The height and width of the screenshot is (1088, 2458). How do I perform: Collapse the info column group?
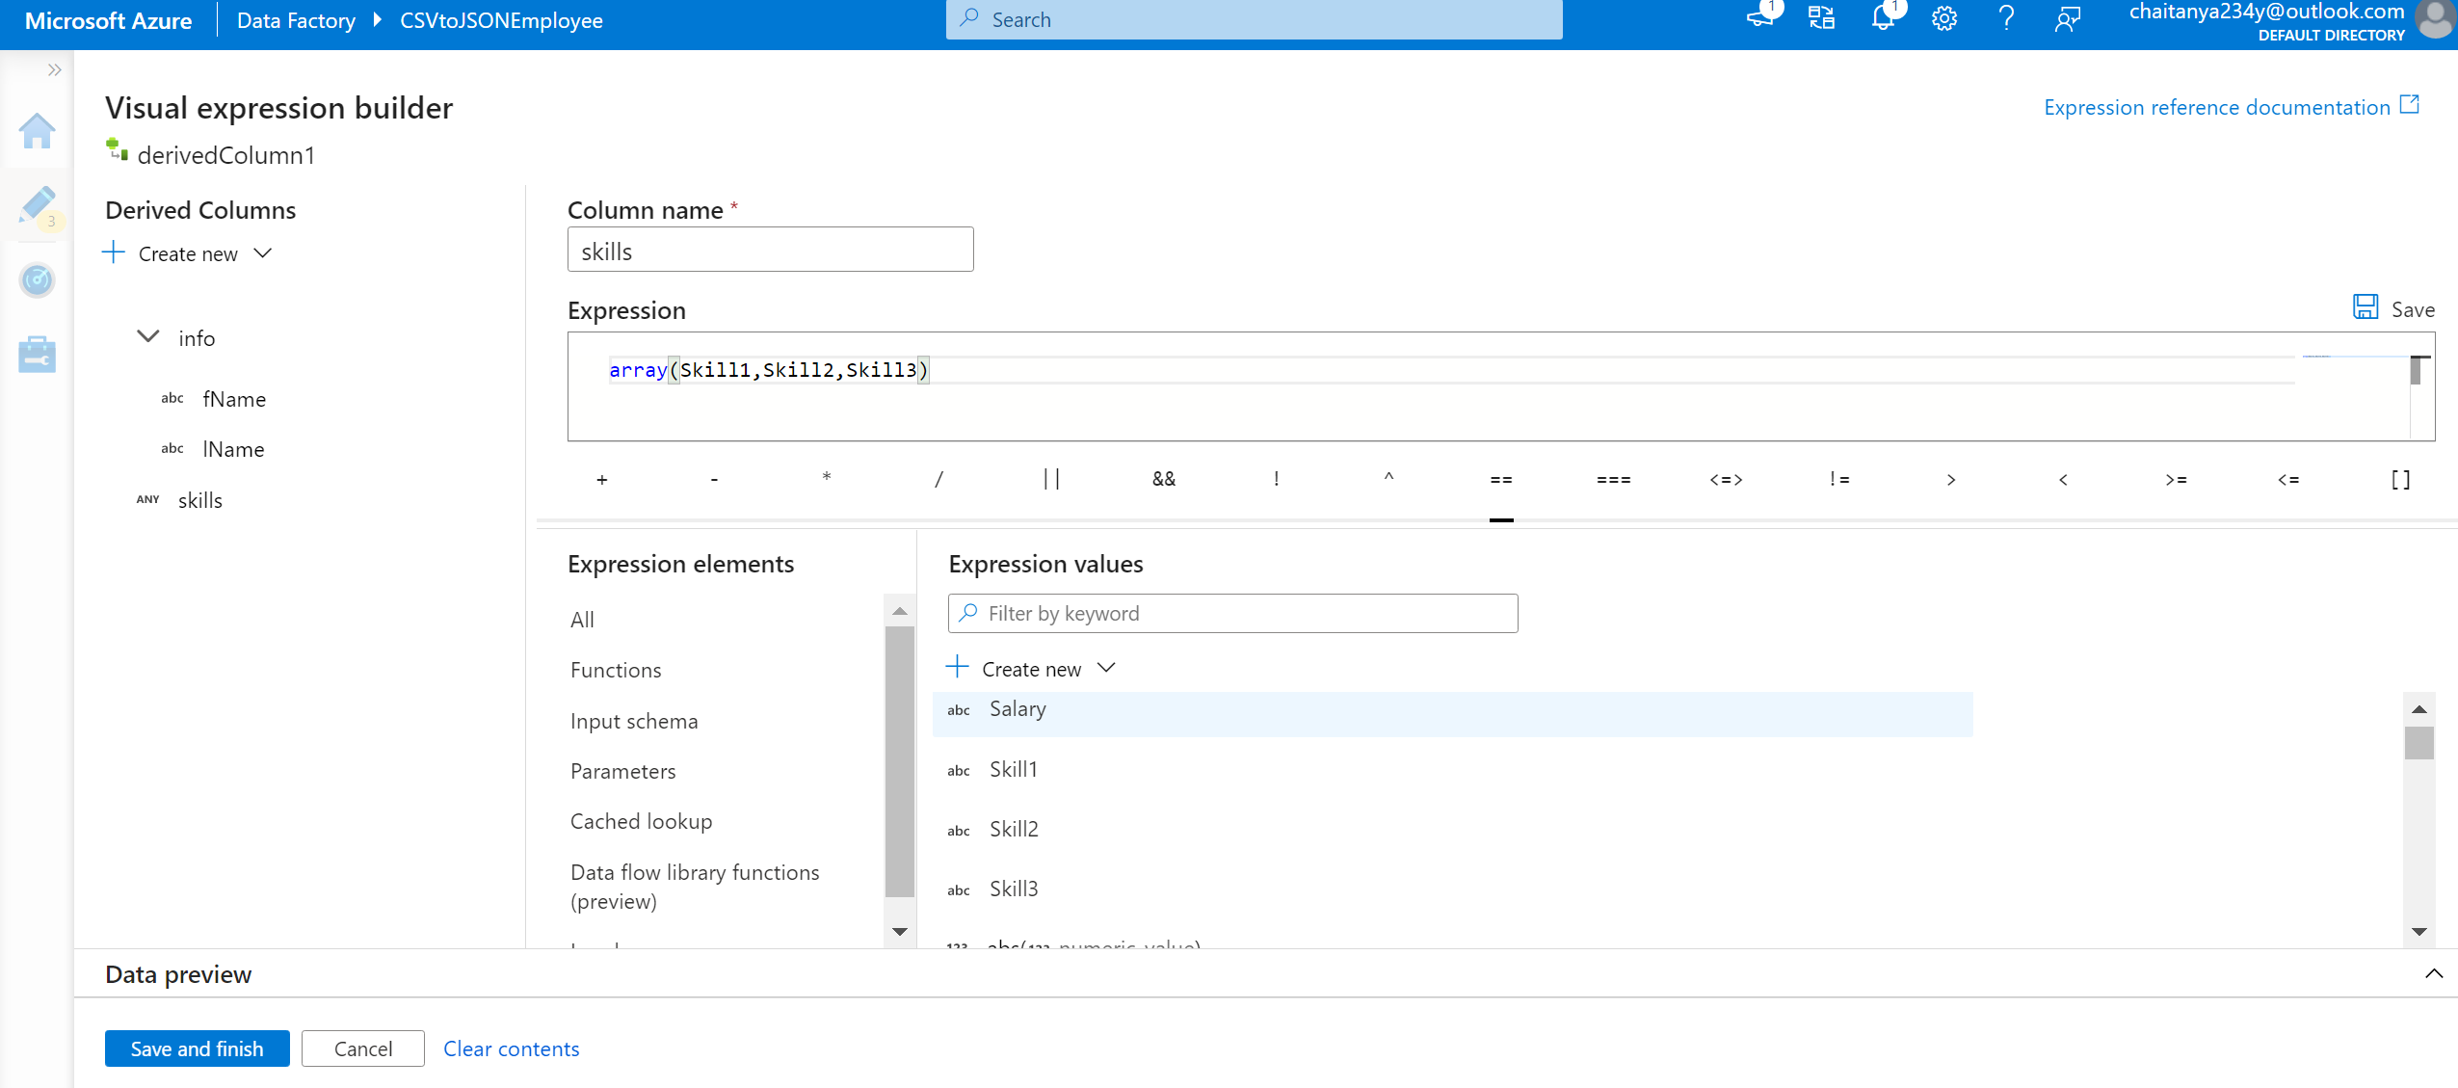pyautogui.click(x=148, y=336)
